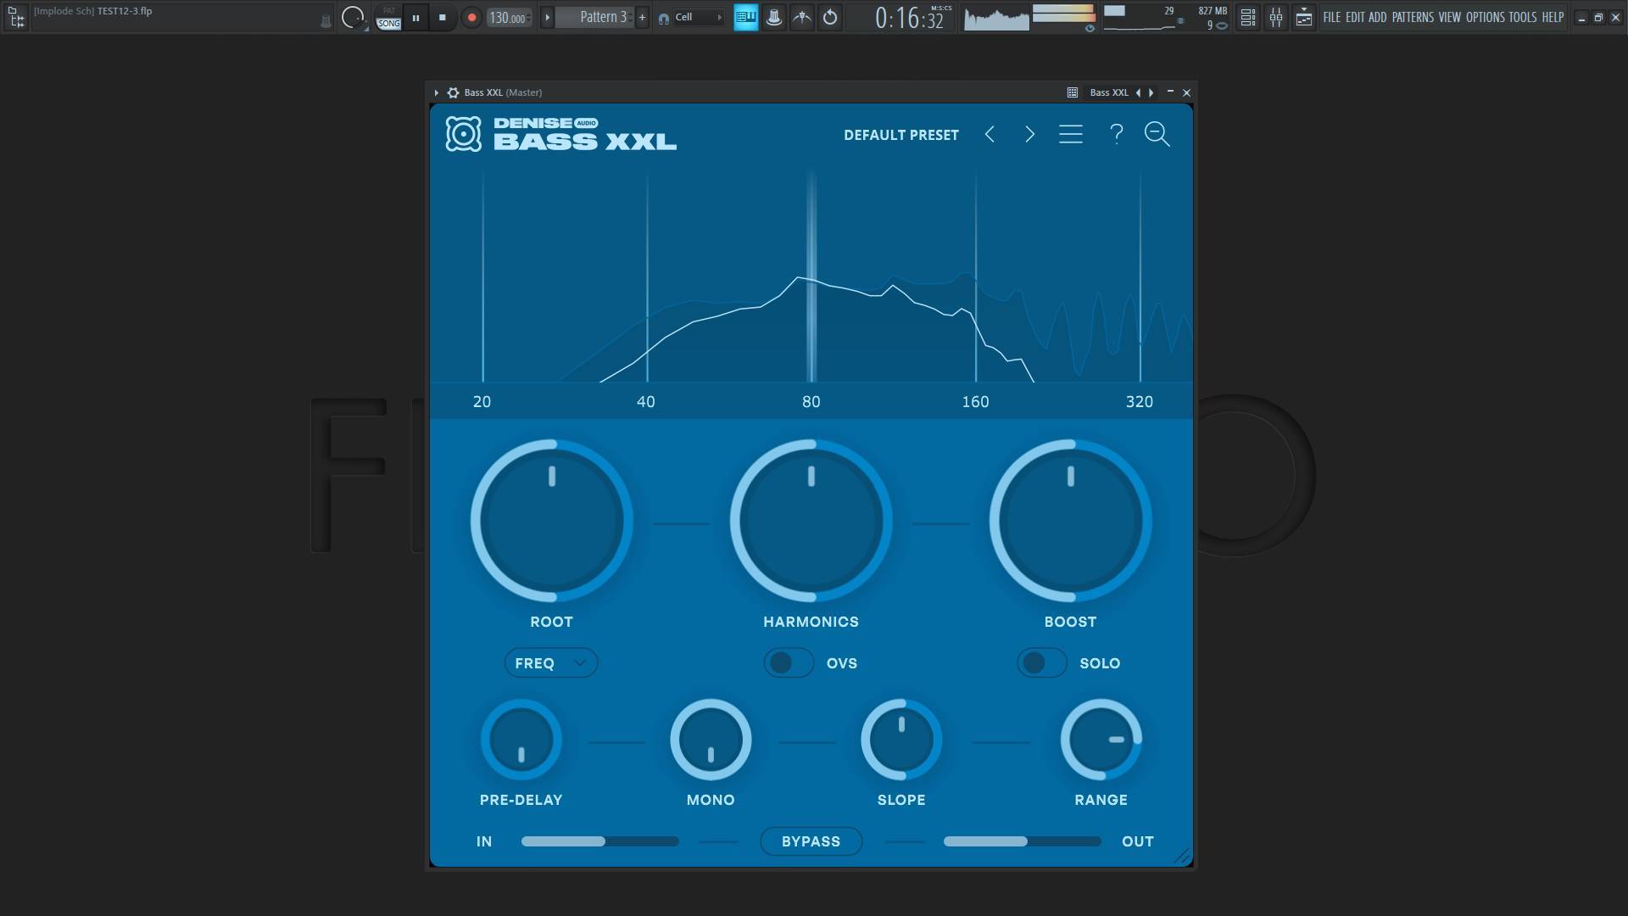Open the PATTERNS menu
Screen dimensions: 1628x916
tap(1413, 17)
